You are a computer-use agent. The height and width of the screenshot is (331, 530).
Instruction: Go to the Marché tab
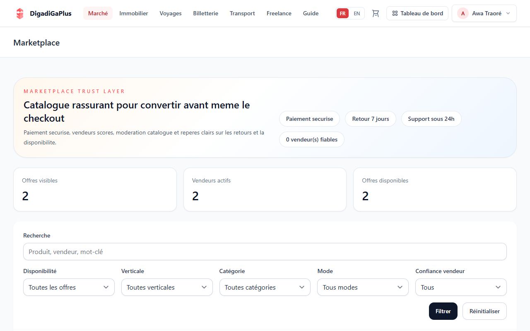click(98, 13)
